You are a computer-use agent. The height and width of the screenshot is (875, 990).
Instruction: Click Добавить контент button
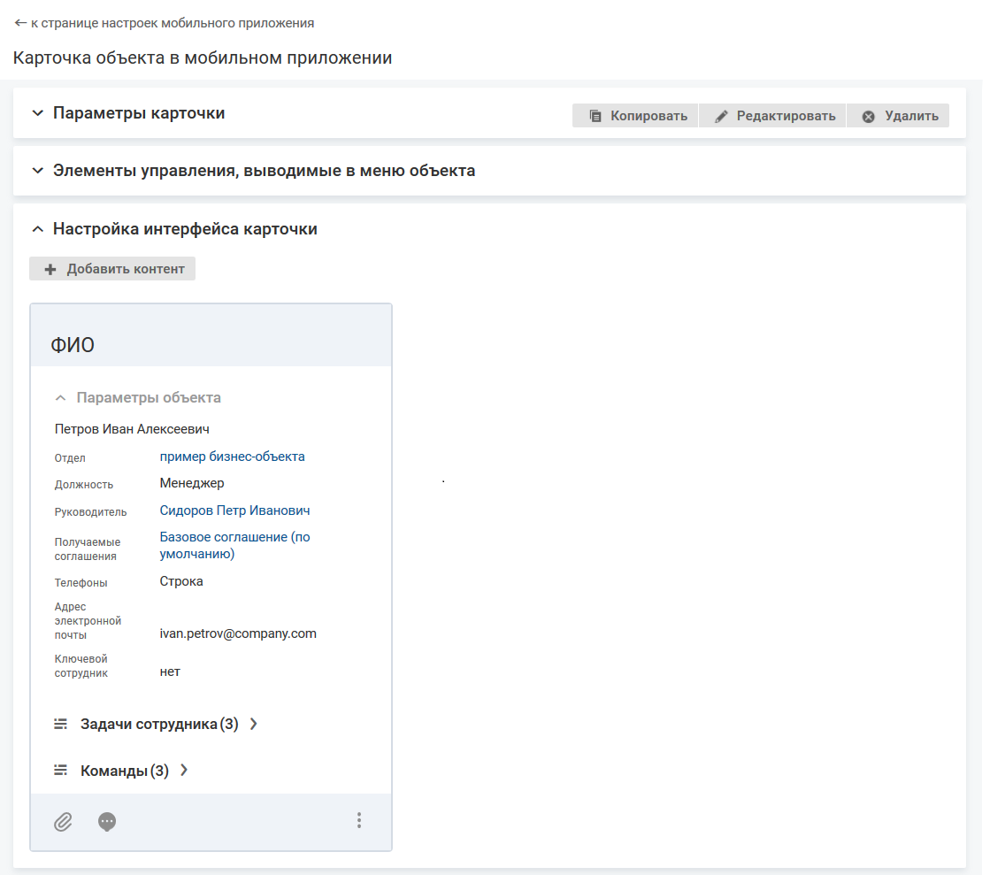[112, 269]
